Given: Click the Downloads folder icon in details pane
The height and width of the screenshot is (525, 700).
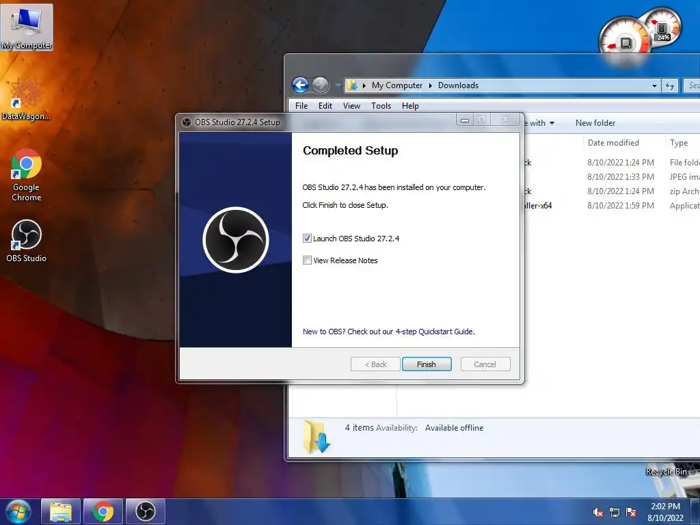Looking at the screenshot, I should click(x=316, y=436).
